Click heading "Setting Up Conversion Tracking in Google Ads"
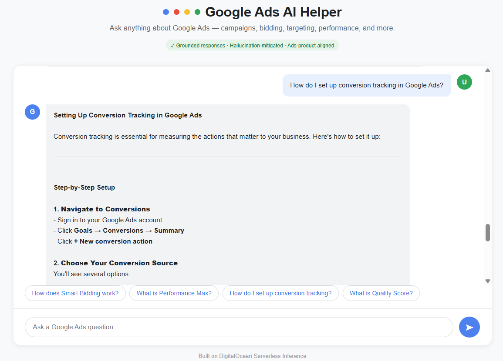This screenshot has height=361, width=503. pyautogui.click(x=128, y=115)
